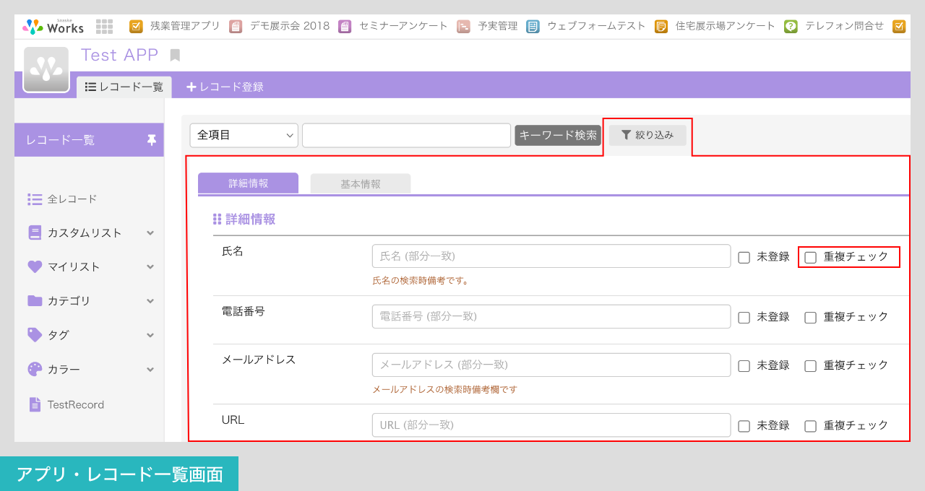
Task: Click the Test APP title
Action: tap(119, 55)
